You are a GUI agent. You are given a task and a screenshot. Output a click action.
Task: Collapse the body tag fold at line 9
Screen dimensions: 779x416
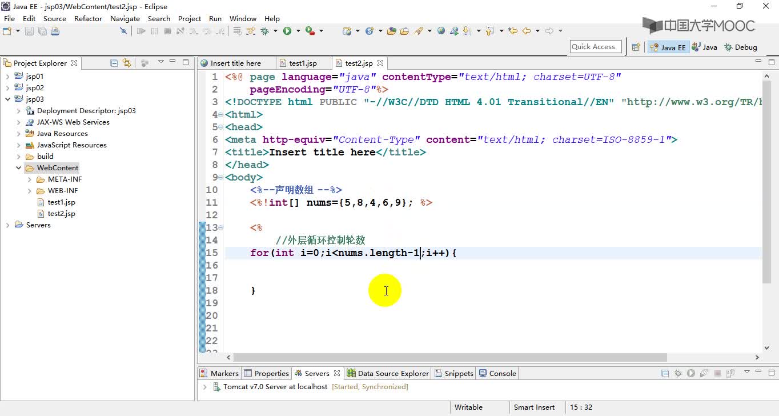(221, 177)
